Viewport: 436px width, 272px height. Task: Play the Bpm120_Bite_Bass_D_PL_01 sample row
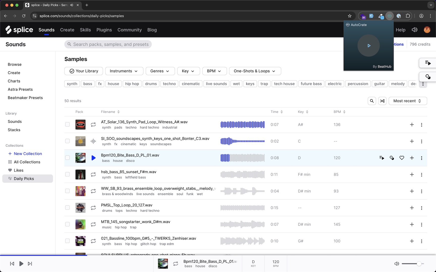(x=93, y=158)
